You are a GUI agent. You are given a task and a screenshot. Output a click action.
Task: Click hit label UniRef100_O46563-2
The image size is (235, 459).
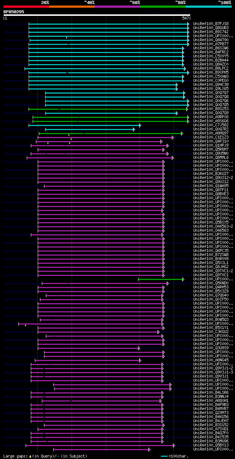tap(213, 226)
